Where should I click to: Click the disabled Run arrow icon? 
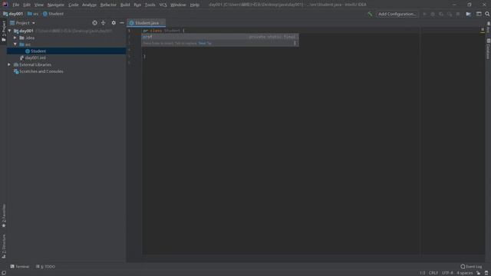pos(424,14)
